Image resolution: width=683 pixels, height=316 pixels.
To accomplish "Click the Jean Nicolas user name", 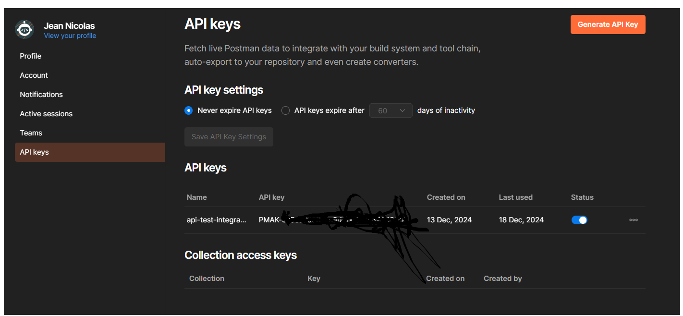I will coord(69,26).
